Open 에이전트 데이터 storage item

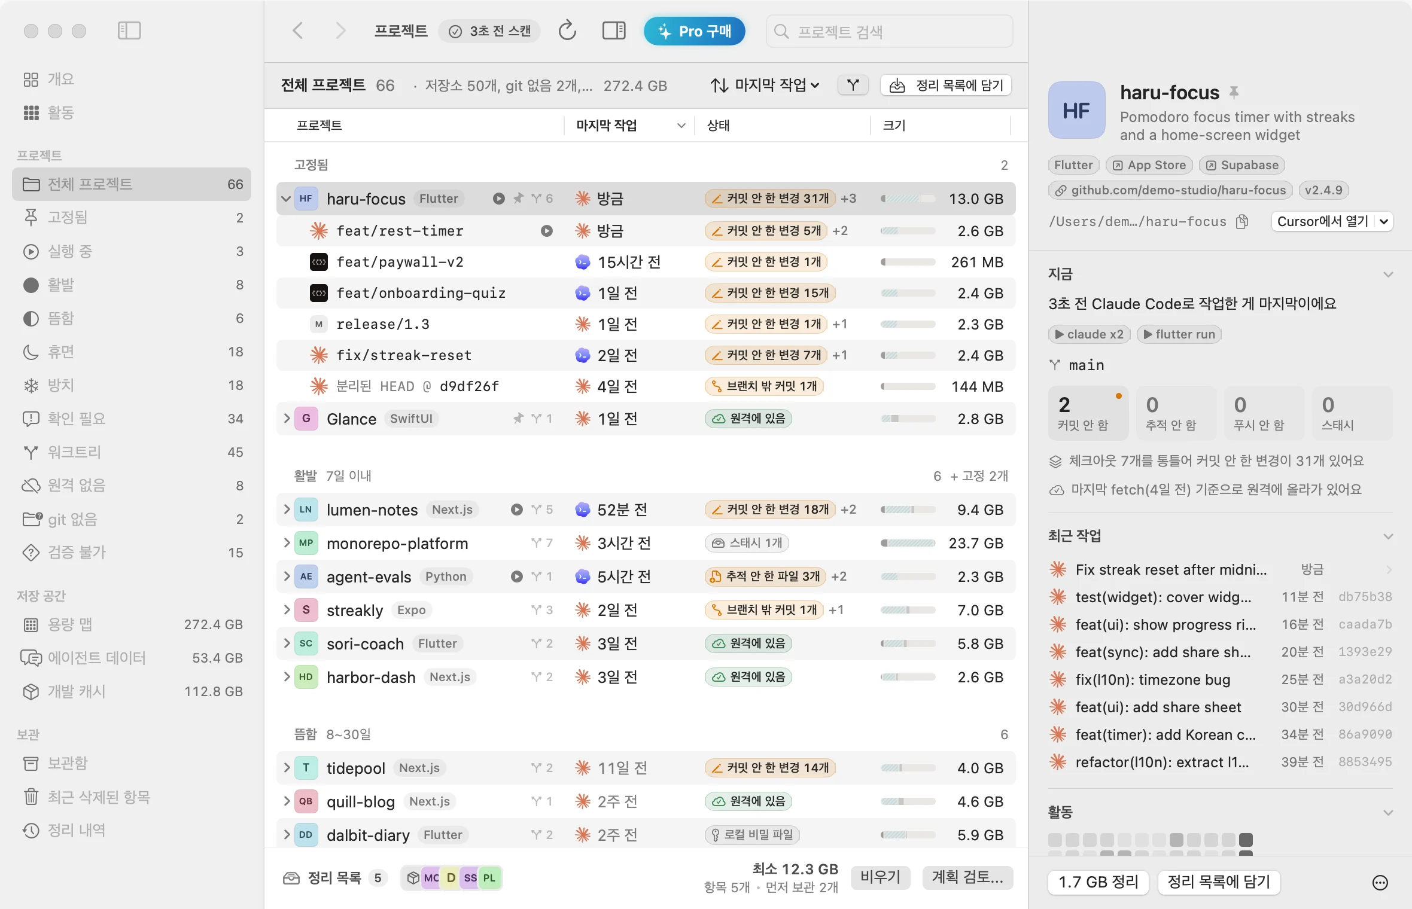pos(132,658)
